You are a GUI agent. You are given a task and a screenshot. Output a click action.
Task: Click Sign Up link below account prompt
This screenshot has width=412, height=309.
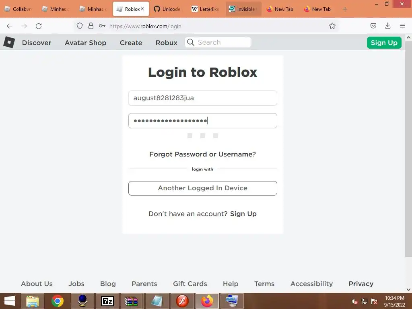click(x=243, y=214)
